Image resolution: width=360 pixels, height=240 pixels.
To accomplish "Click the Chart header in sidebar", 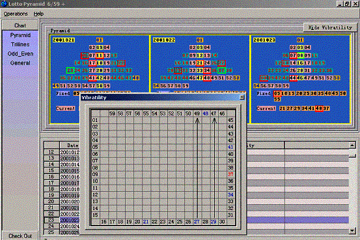I will pyautogui.click(x=20, y=25).
